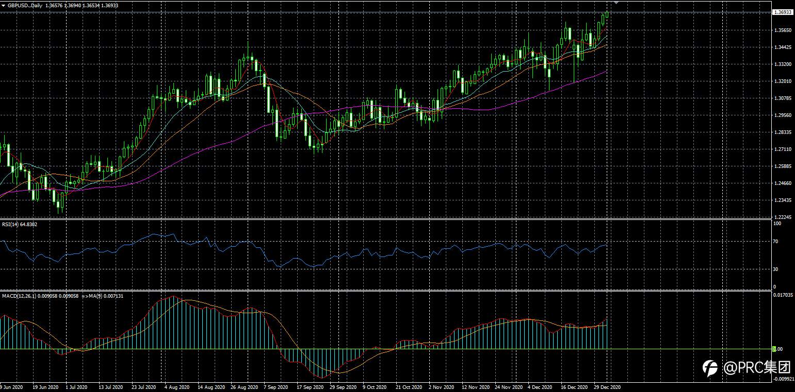The width and height of the screenshot is (795, 392).
Task: Click the RSI 100 scale label
Action: click(x=778, y=224)
